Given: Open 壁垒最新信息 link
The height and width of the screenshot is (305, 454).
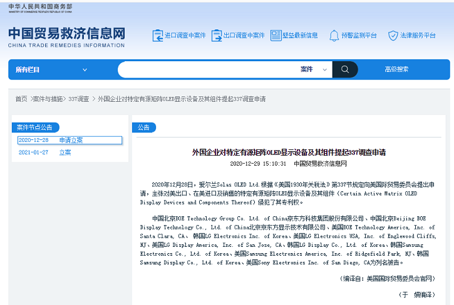Looking at the screenshot, I should 300,36.
